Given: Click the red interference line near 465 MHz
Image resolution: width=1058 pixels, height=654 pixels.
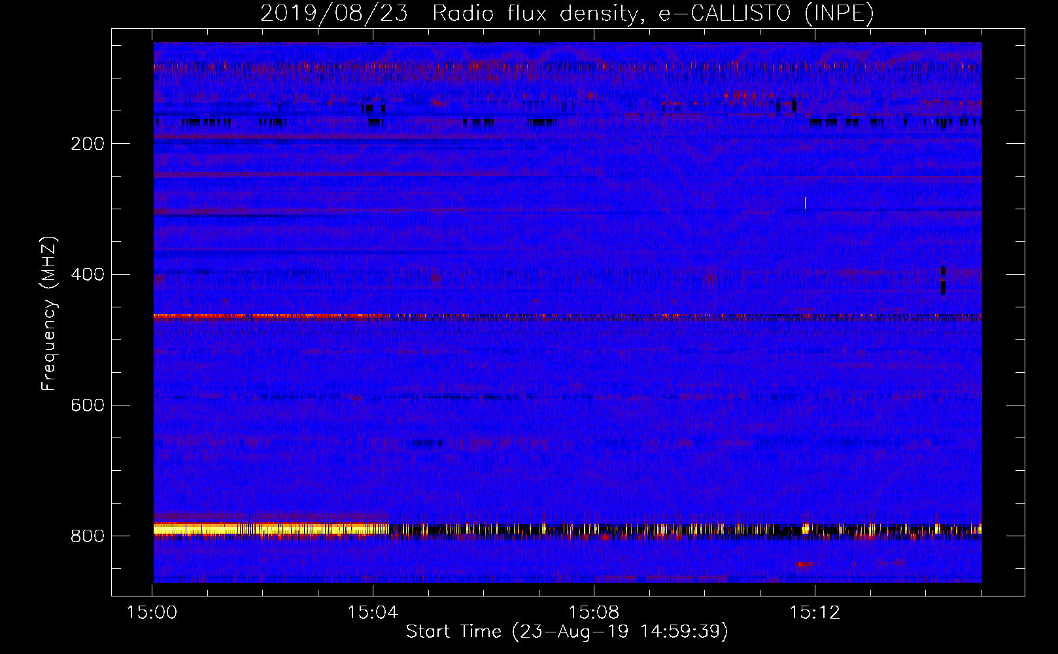Looking at the screenshot, I should click(568, 317).
